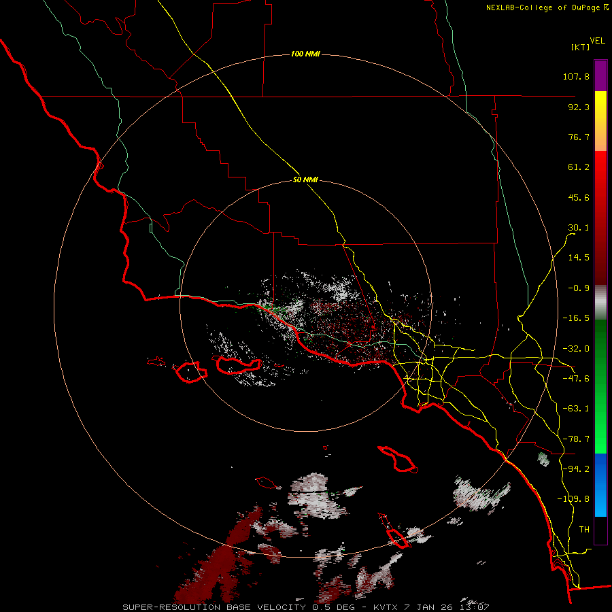
Task: Click the [KT] units label
Action: (x=580, y=47)
